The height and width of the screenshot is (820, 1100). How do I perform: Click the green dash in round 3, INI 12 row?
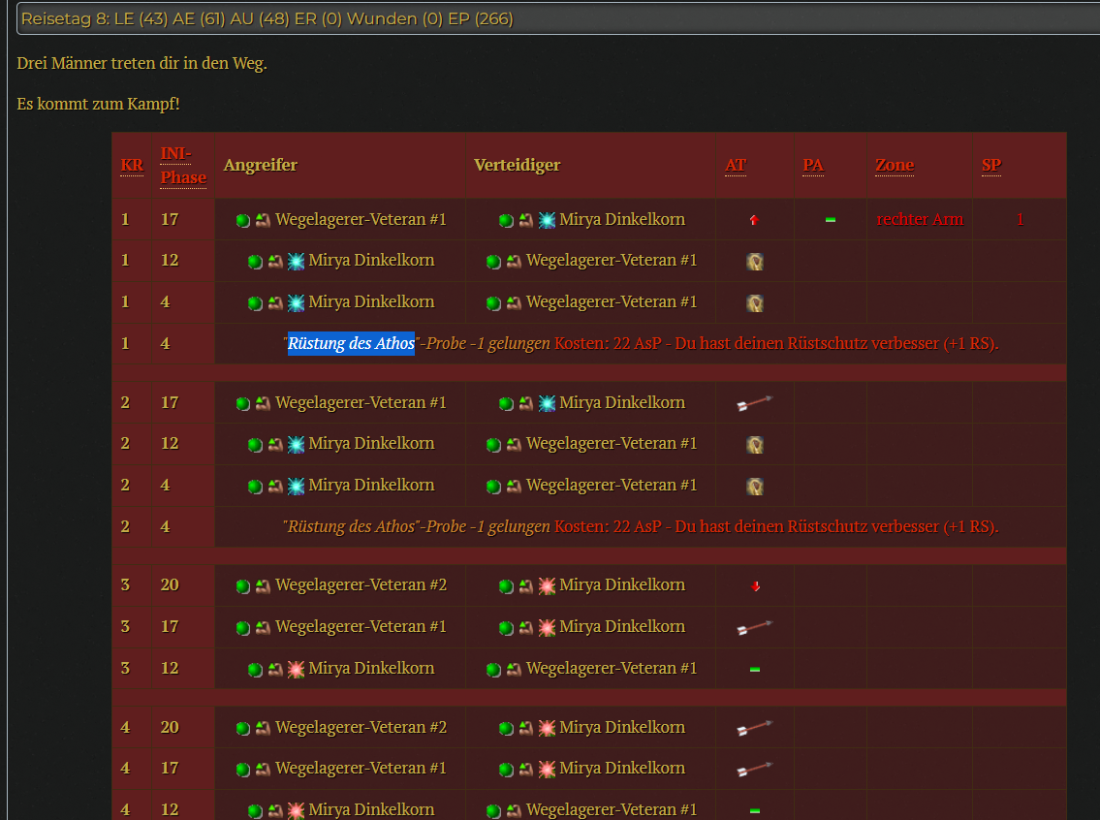click(x=754, y=669)
